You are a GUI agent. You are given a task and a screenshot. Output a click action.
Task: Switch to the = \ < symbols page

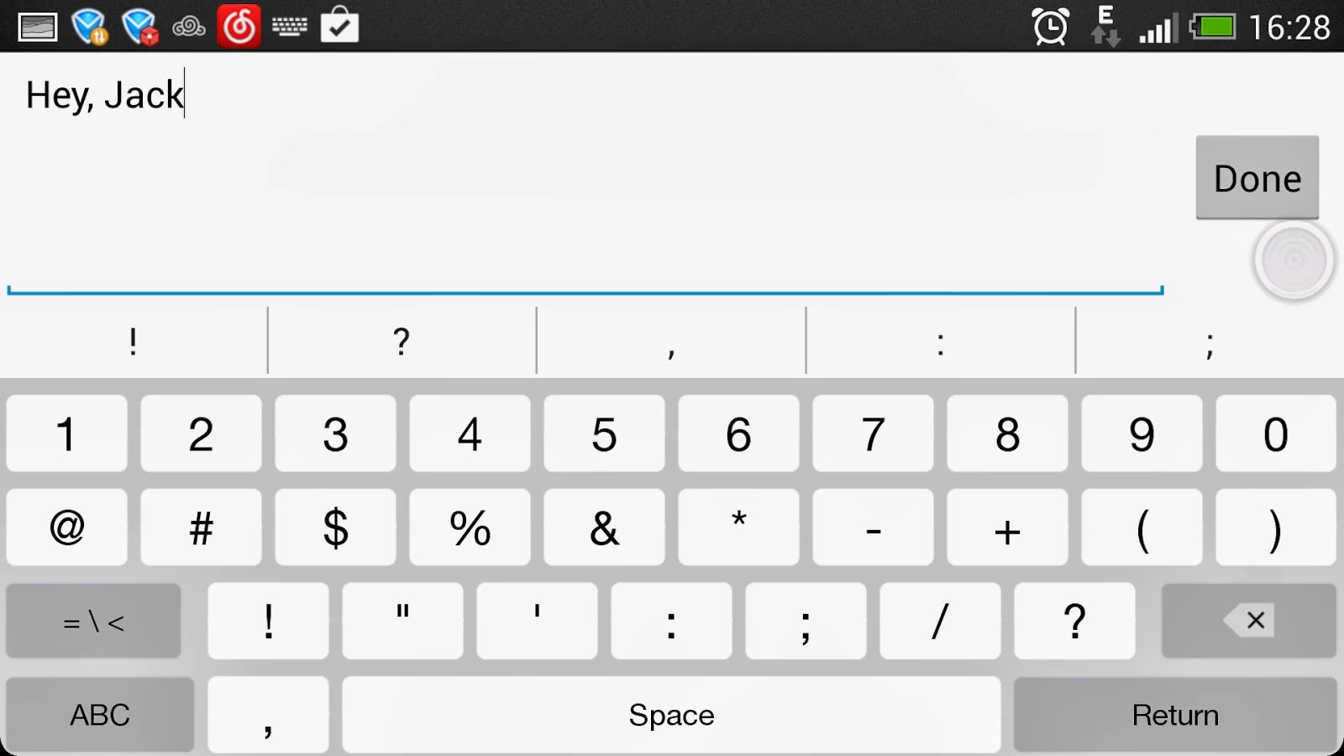click(93, 621)
